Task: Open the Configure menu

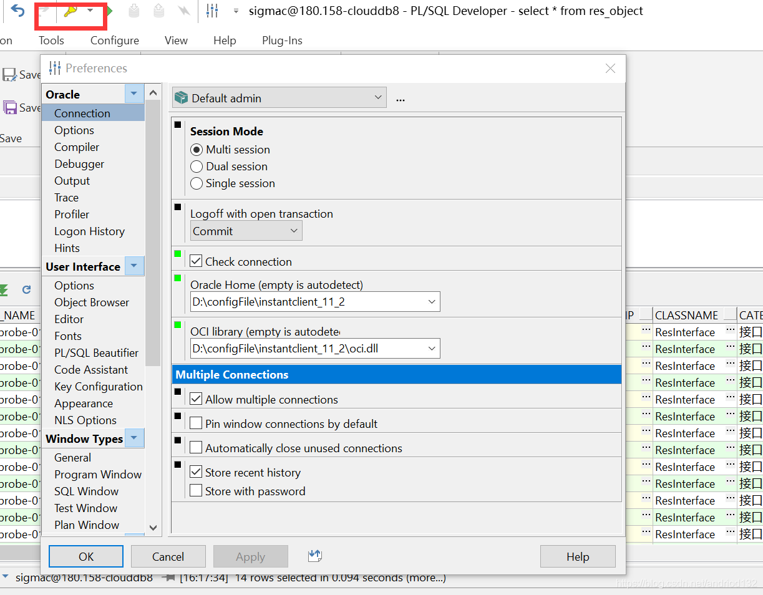Action: (x=115, y=41)
